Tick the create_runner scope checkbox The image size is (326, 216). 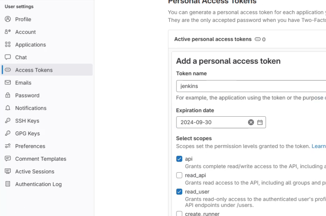coord(179,214)
